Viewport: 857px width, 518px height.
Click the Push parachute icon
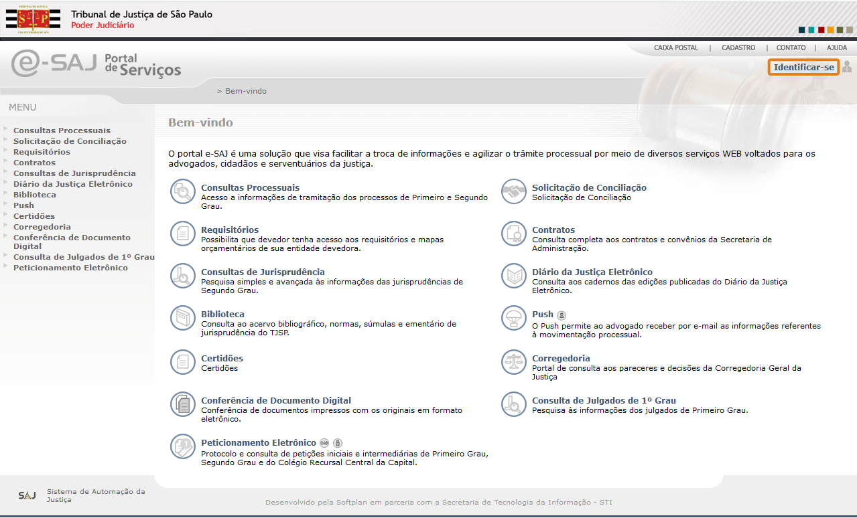pos(514,318)
